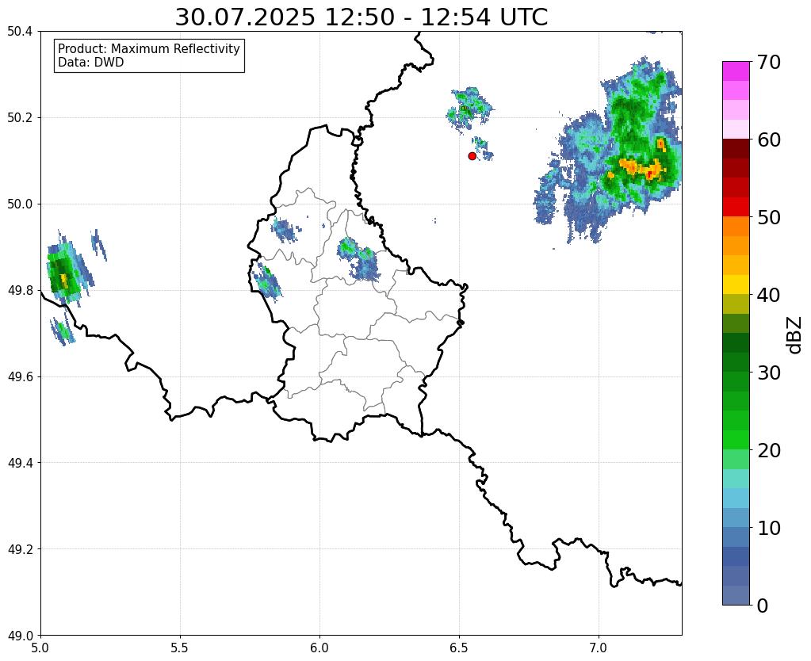This screenshot has width=811, height=661.
Task: Click the 70 tick label on colorbar
Action: [x=769, y=62]
